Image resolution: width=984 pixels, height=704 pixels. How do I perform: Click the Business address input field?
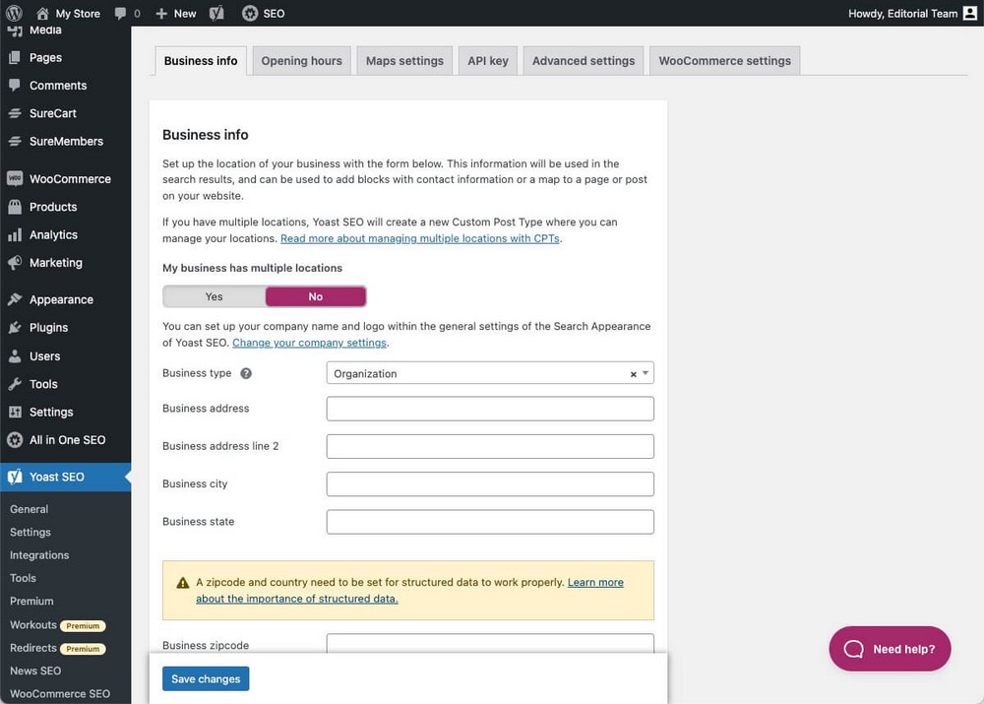click(x=490, y=409)
